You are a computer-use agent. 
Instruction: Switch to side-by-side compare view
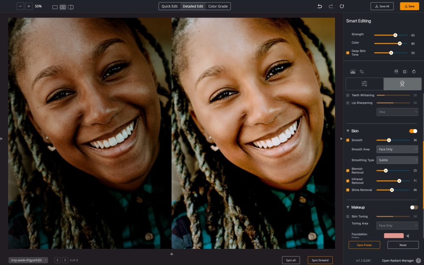point(63,7)
